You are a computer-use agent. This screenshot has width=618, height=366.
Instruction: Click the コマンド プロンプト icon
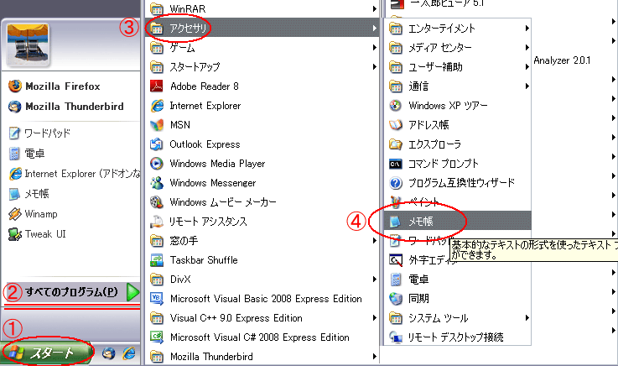tap(396, 164)
